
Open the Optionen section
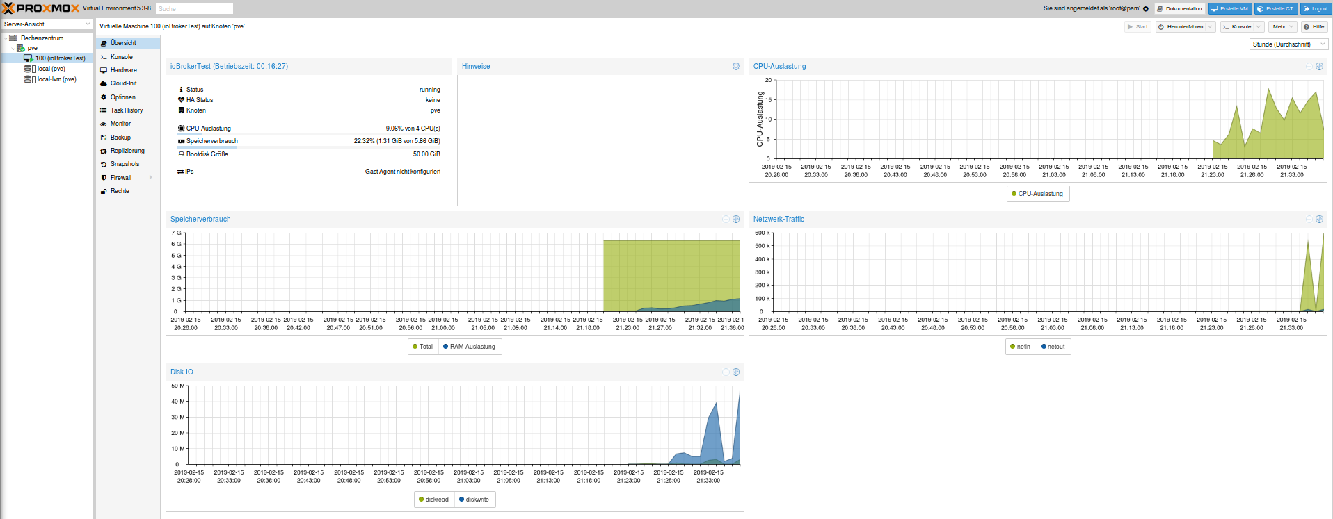click(x=128, y=97)
